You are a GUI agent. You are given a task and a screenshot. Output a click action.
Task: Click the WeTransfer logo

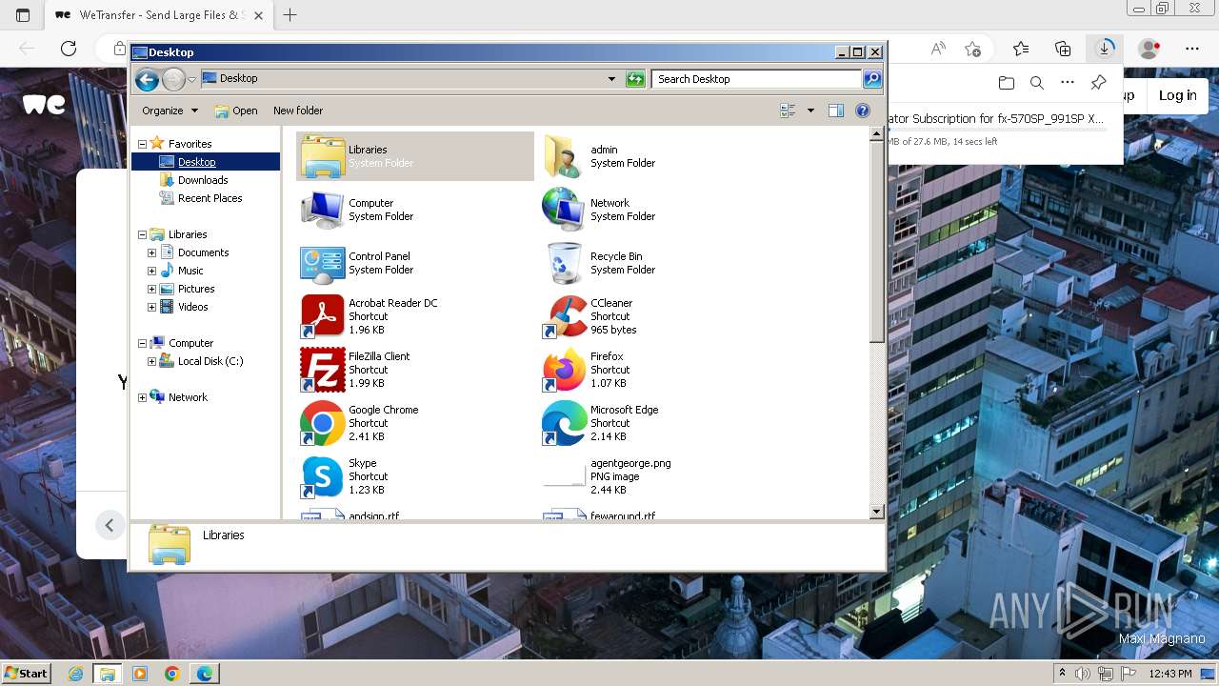coord(44,104)
